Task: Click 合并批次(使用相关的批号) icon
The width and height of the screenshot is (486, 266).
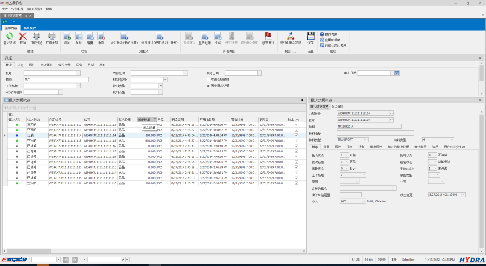Action: (159, 36)
